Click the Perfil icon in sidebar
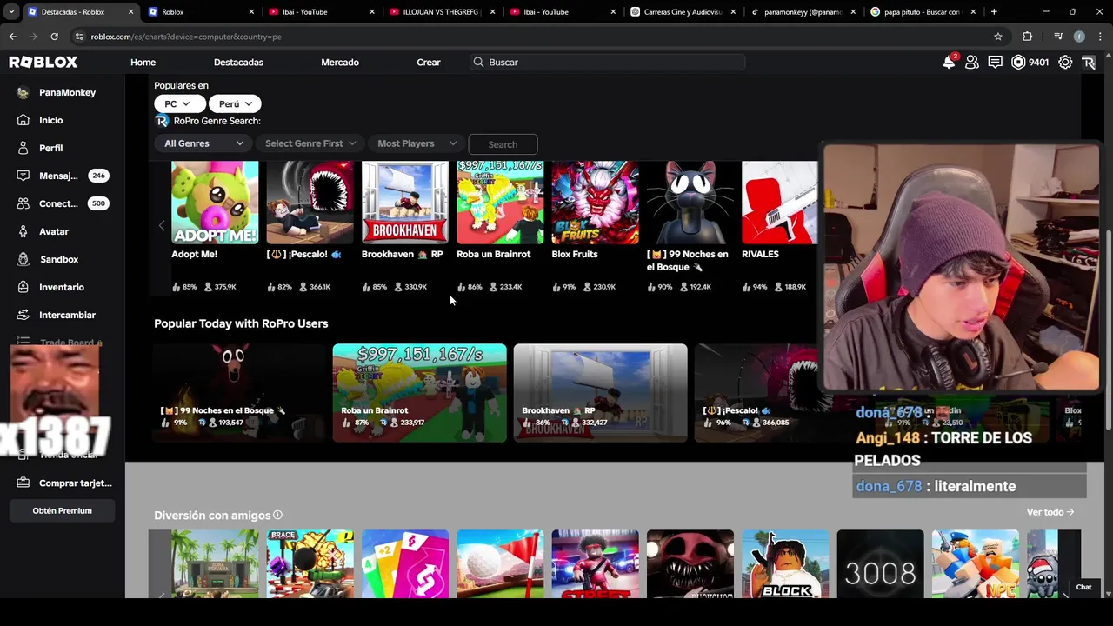This screenshot has width=1113, height=626. (x=23, y=148)
